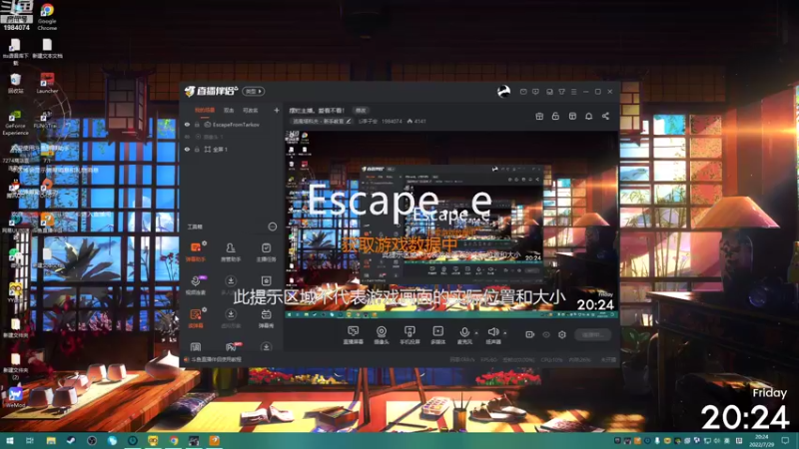Open GeForce Experience desktop shortcut

pyautogui.click(x=15, y=123)
